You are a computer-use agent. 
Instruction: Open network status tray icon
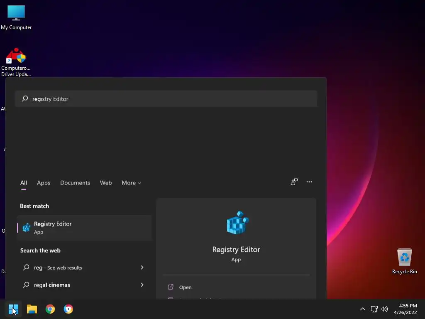tap(374, 309)
